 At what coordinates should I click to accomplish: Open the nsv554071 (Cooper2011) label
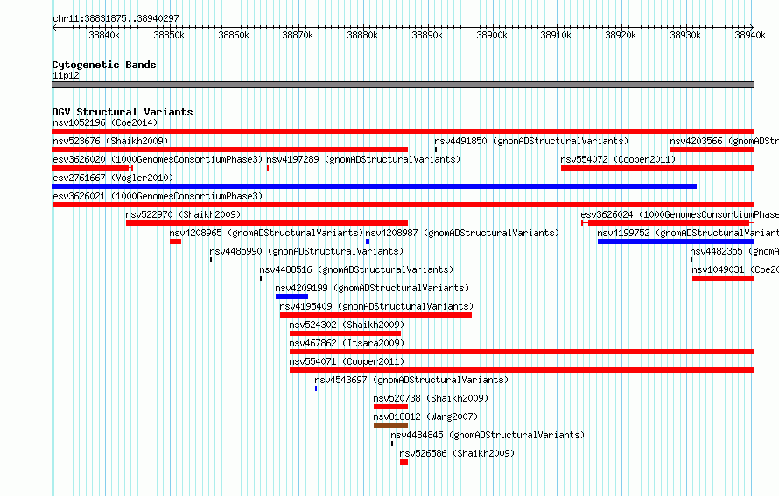(347, 361)
